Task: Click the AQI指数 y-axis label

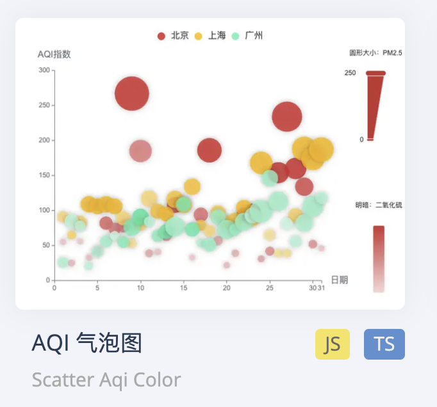Action: (x=54, y=54)
